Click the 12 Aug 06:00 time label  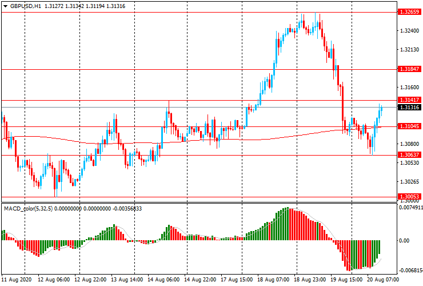click(x=54, y=279)
